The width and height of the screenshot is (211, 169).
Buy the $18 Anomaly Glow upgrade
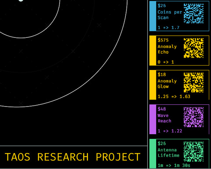pyautogui.click(x=179, y=85)
